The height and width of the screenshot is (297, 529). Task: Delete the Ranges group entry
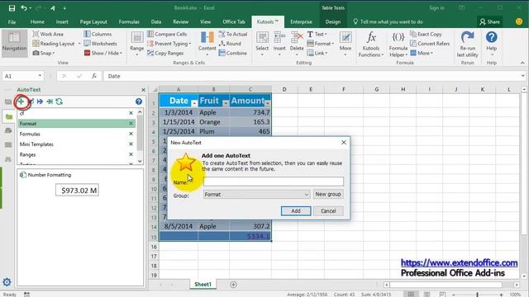[x=131, y=154]
